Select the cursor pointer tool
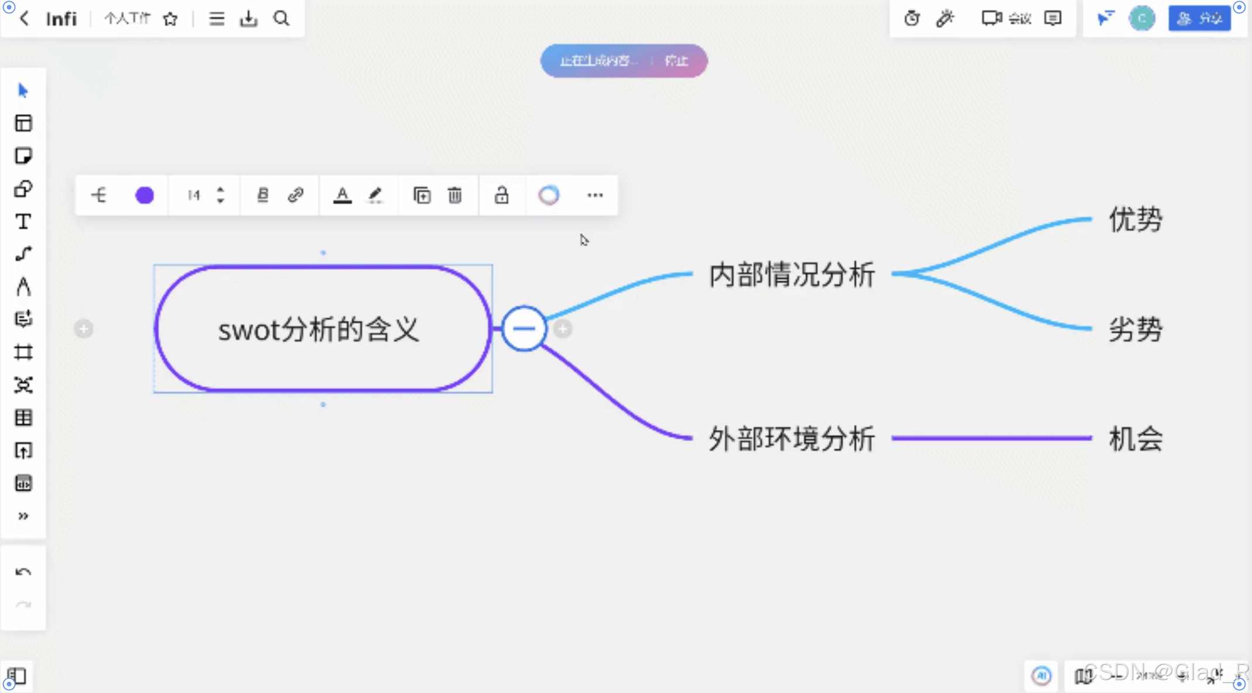 click(x=23, y=91)
